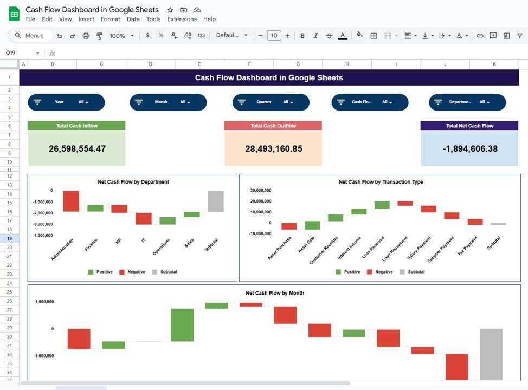The height and width of the screenshot is (390, 528).
Task: Click the undo arrow icon
Action: [x=59, y=36]
